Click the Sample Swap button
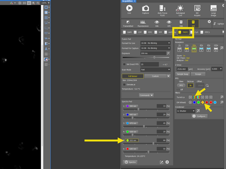The height and width of the screenshot is (169, 226). pyautogui.click(x=182, y=74)
